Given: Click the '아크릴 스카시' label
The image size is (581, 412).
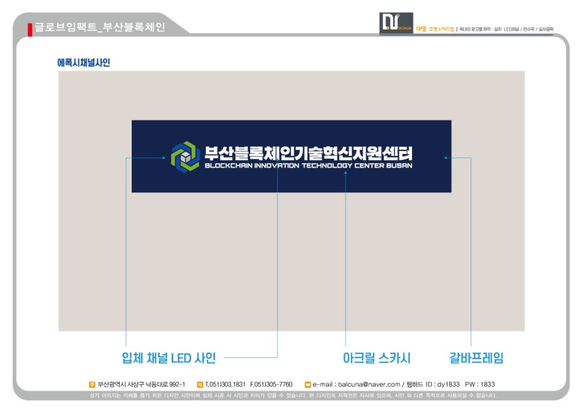Looking at the screenshot, I should [377, 358].
